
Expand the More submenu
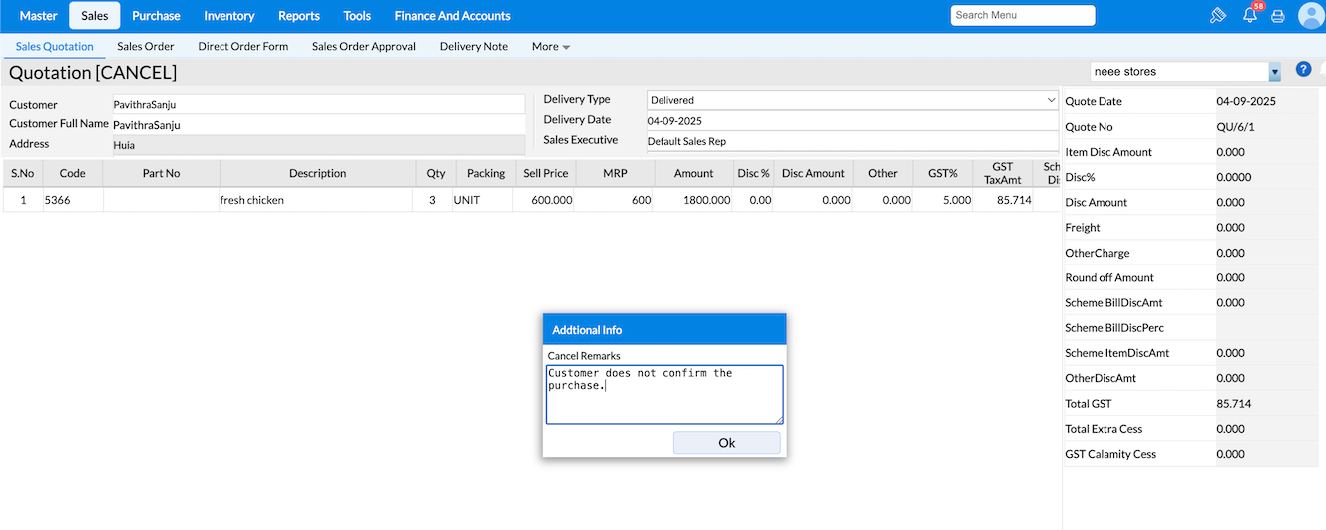(x=550, y=47)
